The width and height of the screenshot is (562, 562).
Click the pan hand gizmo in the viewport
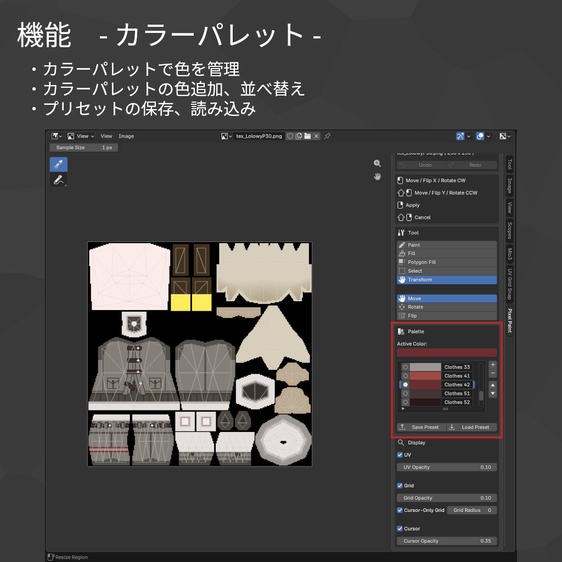pos(377,177)
